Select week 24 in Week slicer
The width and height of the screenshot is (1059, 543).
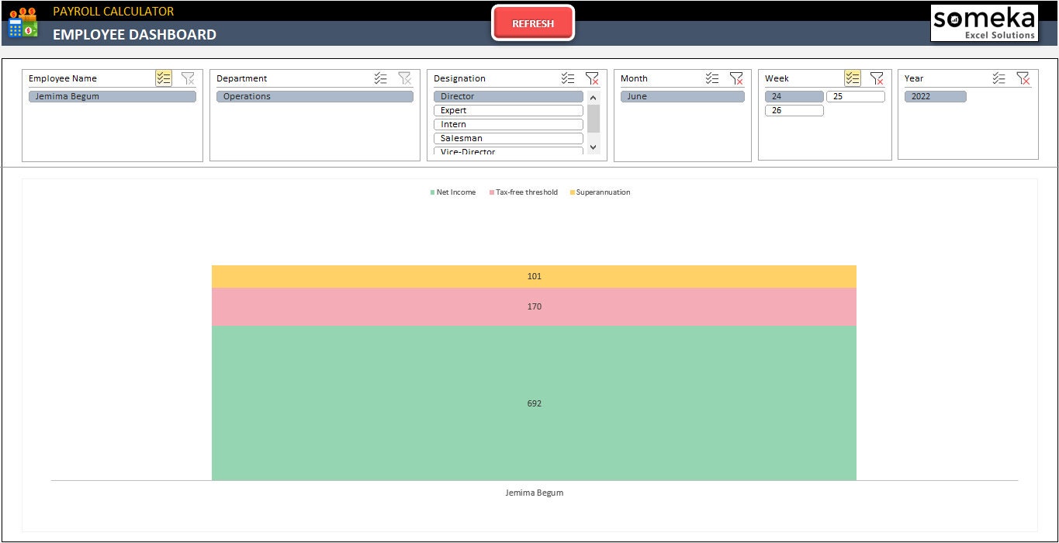(x=794, y=96)
